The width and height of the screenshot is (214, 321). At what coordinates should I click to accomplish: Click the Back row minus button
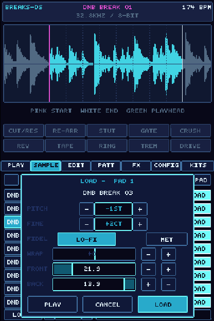pyautogui.click(x=168, y=284)
